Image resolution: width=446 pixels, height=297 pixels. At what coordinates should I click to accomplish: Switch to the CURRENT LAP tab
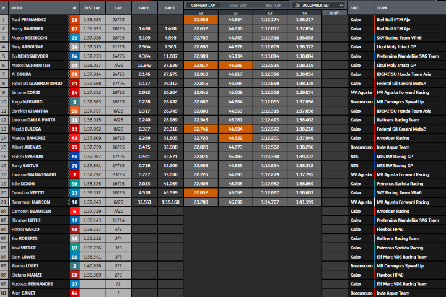[203, 4]
